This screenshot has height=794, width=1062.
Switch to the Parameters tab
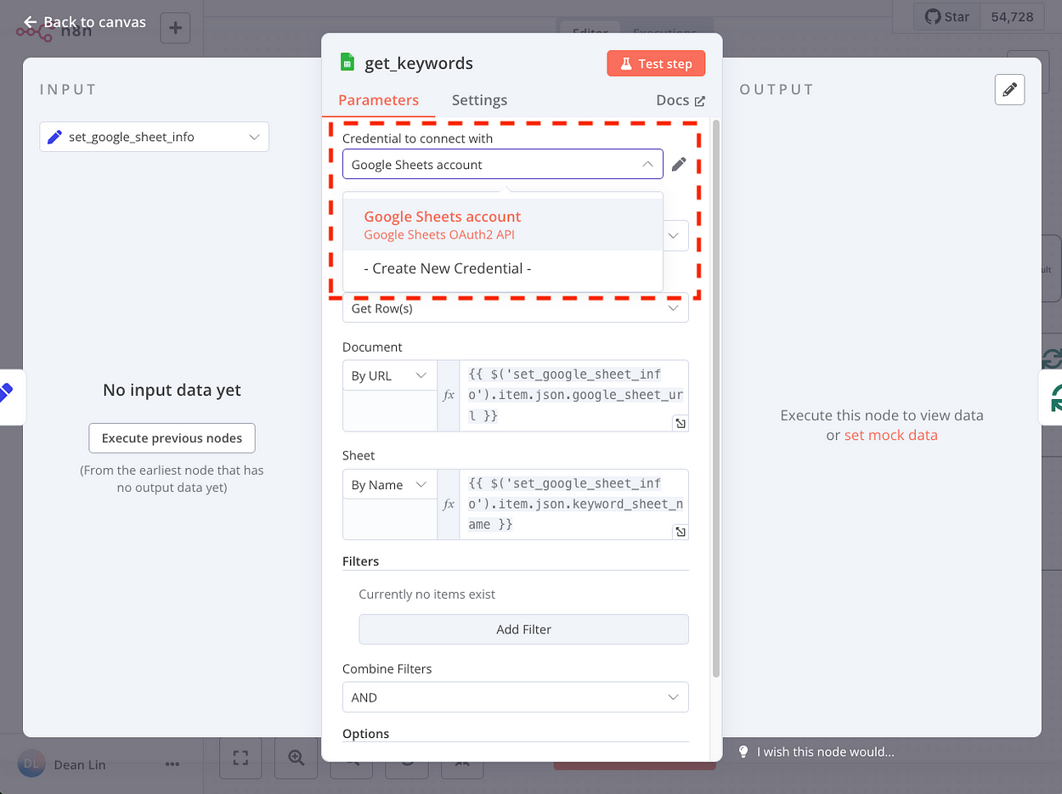[378, 100]
